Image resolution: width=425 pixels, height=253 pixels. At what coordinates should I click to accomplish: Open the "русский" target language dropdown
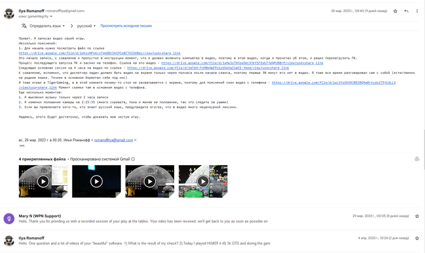pyautogui.click(x=86, y=26)
